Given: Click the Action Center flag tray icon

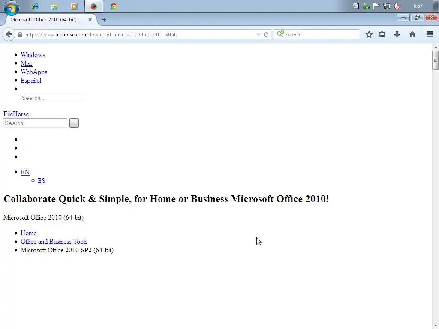Looking at the screenshot, I should point(376,6).
